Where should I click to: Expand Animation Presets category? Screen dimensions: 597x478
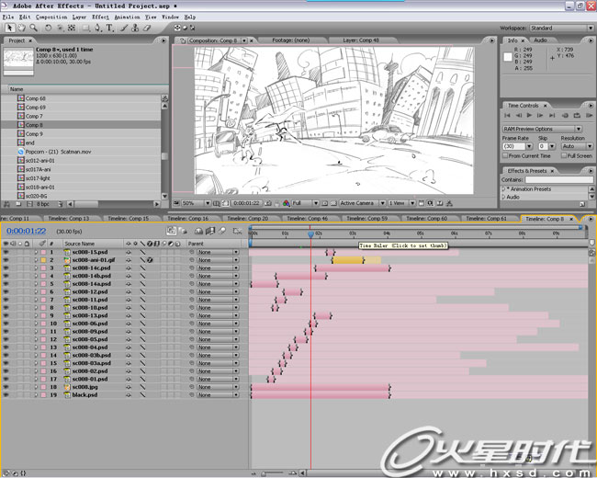[503, 189]
